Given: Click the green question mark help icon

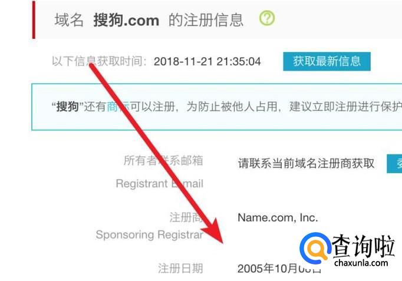Looking at the screenshot, I should (267, 18).
